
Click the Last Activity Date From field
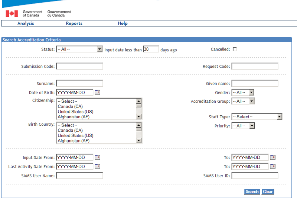pyautogui.click(x=75, y=167)
